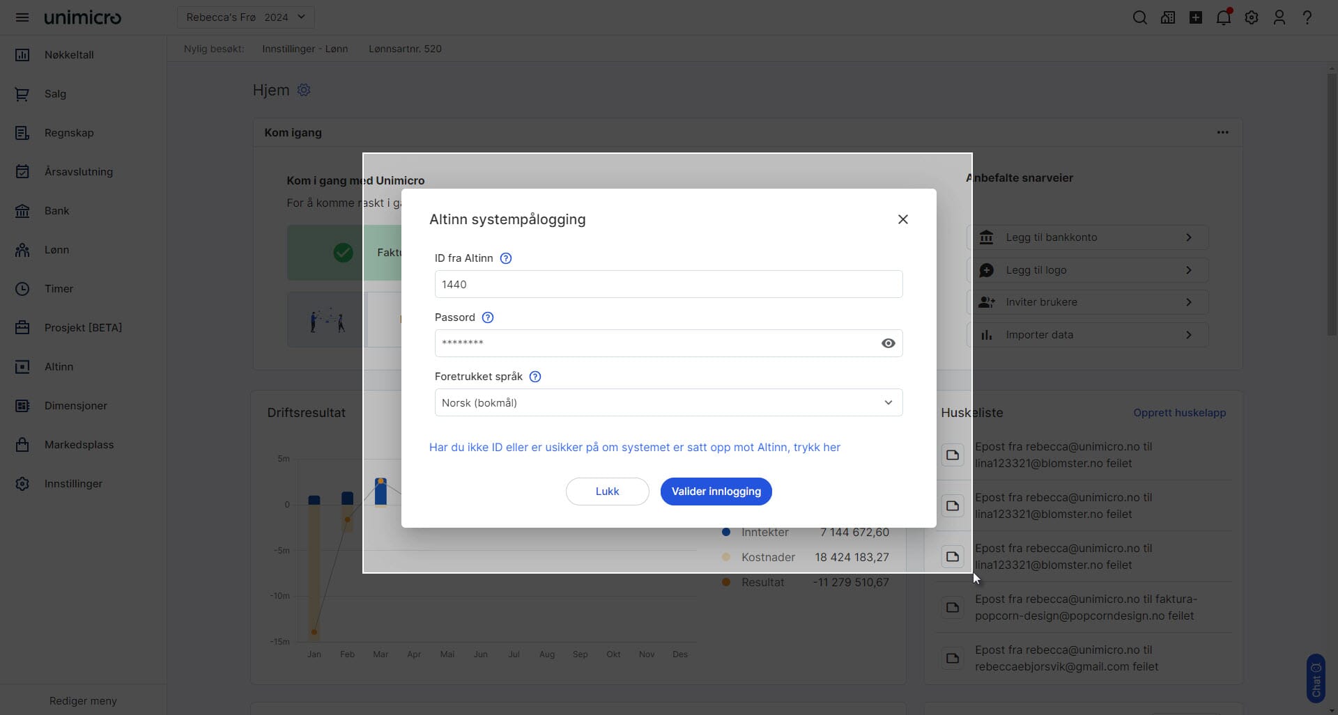Click the link about missing Altinn ID

(634, 447)
